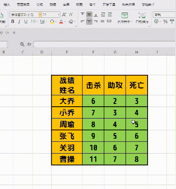Expand fill color dropdown arrow
Screen dimensions: 176x189
(x=56, y=21)
